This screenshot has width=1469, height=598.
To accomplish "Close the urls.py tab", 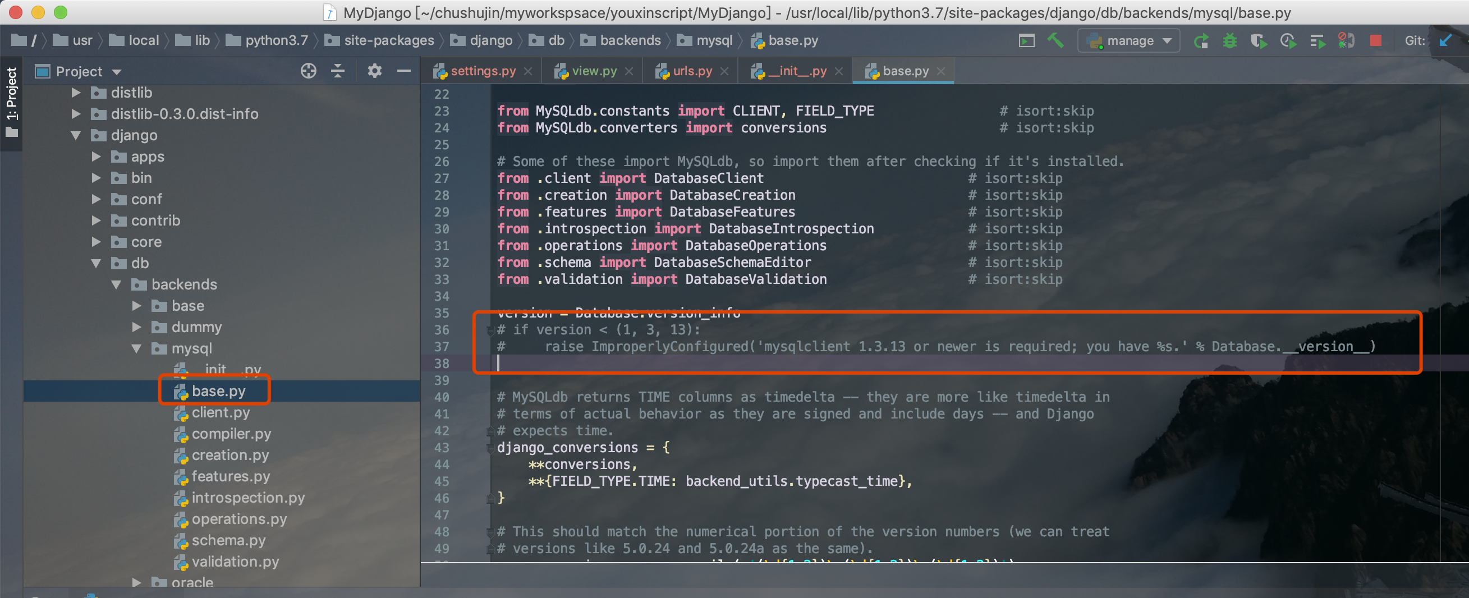I will [724, 71].
